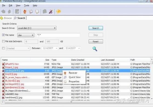The width and height of the screenshot is (153, 107).
Task: Uncheck the File name checkbox
Action: [3, 35]
